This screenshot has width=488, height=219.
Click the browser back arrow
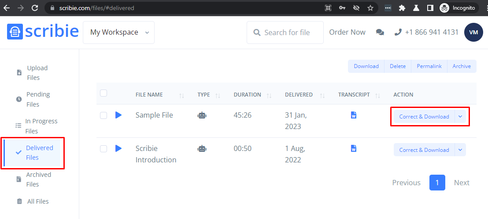pos(7,8)
